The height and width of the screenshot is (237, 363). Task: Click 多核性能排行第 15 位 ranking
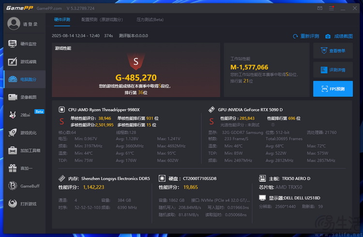coord(137,125)
